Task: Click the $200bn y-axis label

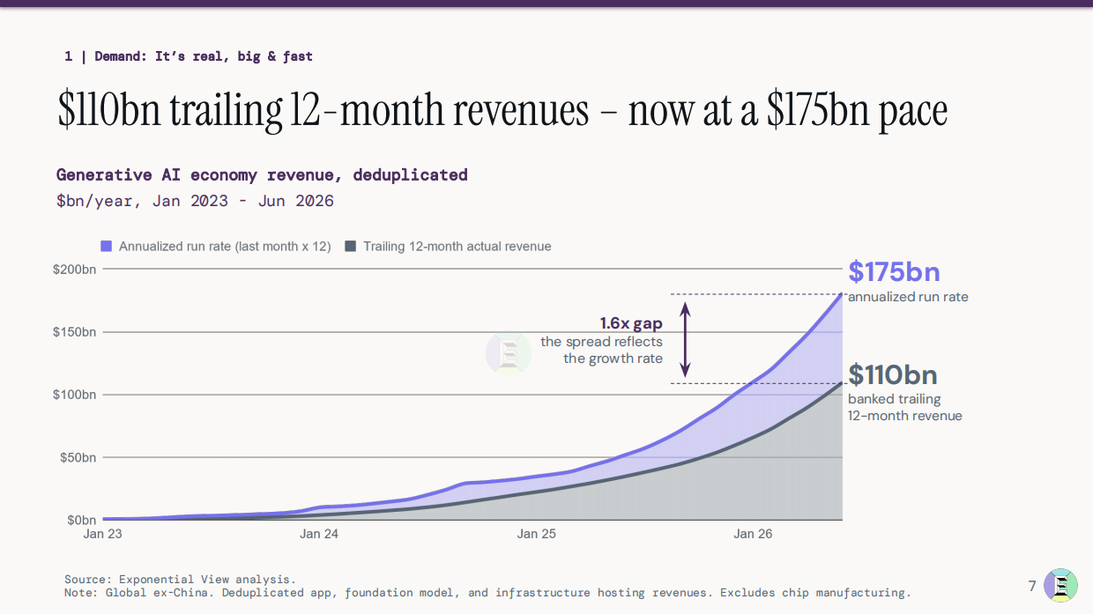Action: pos(74,270)
